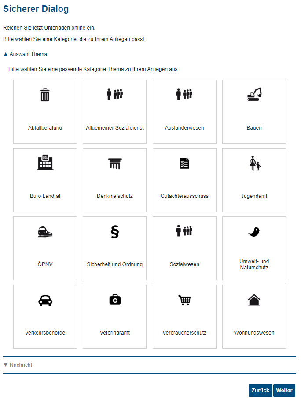Select the Verkehrsbehörde car icon
Image resolution: width=301 pixels, height=402 pixels.
pyautogui.click(x=45, y=300)
